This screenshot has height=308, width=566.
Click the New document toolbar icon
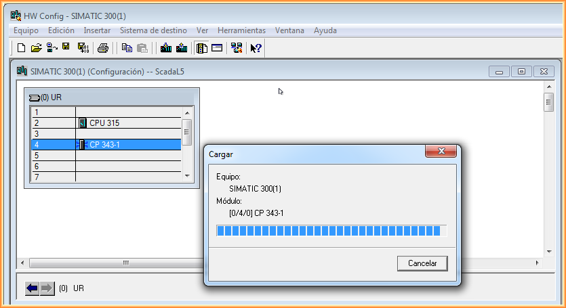pyautogui.click(x=21, y=48)
